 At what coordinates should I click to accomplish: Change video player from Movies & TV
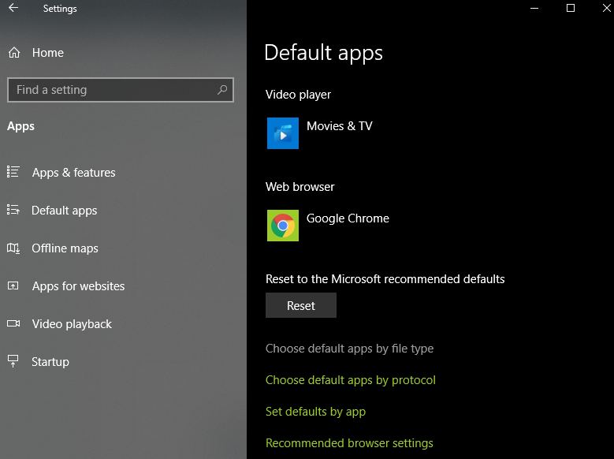[x=339, y=126]
